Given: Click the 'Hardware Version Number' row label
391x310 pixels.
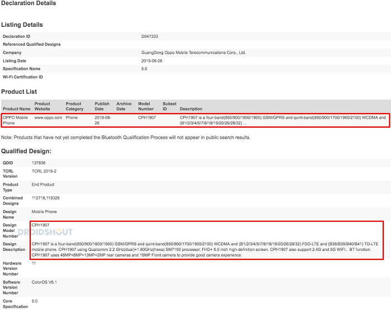Looking at the screenshot, I should [12, 268].
